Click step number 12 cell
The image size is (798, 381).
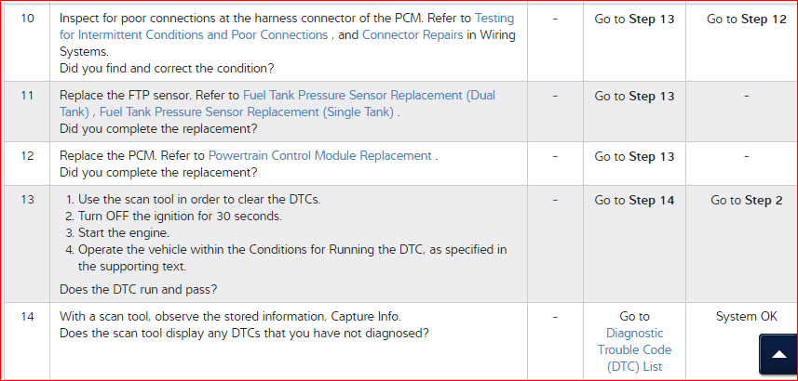click(x=26, y=155)
